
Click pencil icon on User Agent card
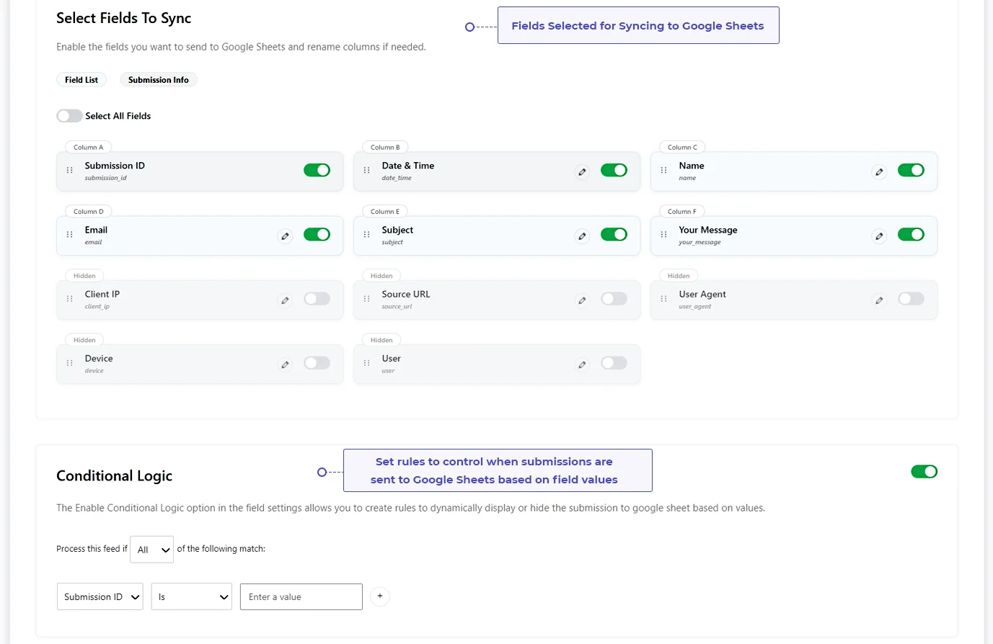click(x=879, y=300)
